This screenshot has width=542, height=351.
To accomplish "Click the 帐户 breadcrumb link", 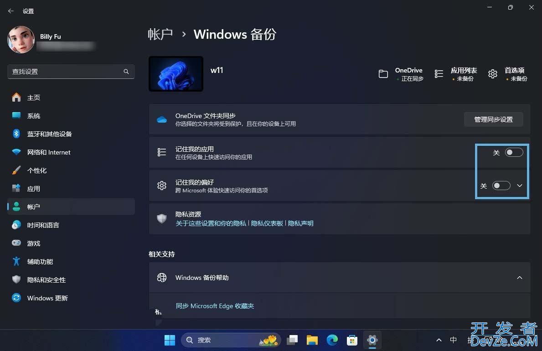I will 160,34.
